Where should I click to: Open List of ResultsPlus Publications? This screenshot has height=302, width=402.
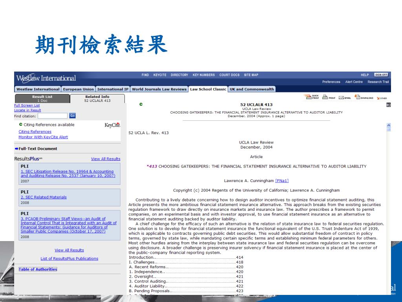pos(69,259)
